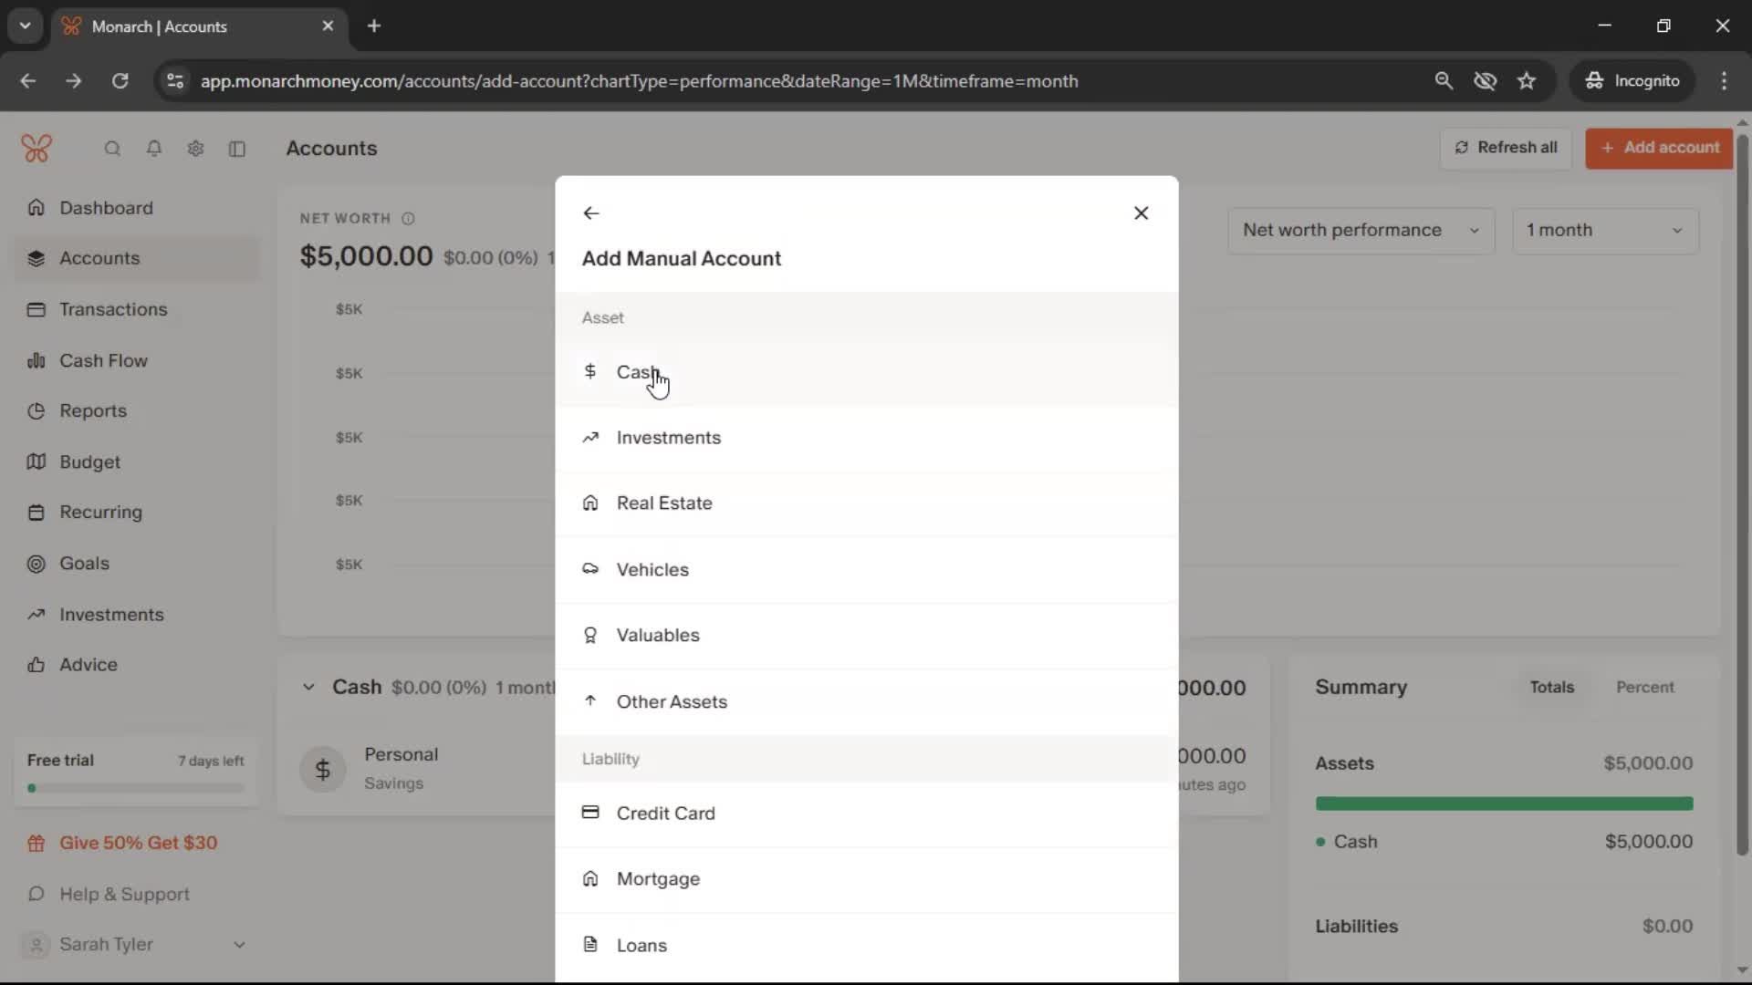This screenshot has width=1752, height=985.
Task: Click the Refresh all button
Action: coord(1506,148)
